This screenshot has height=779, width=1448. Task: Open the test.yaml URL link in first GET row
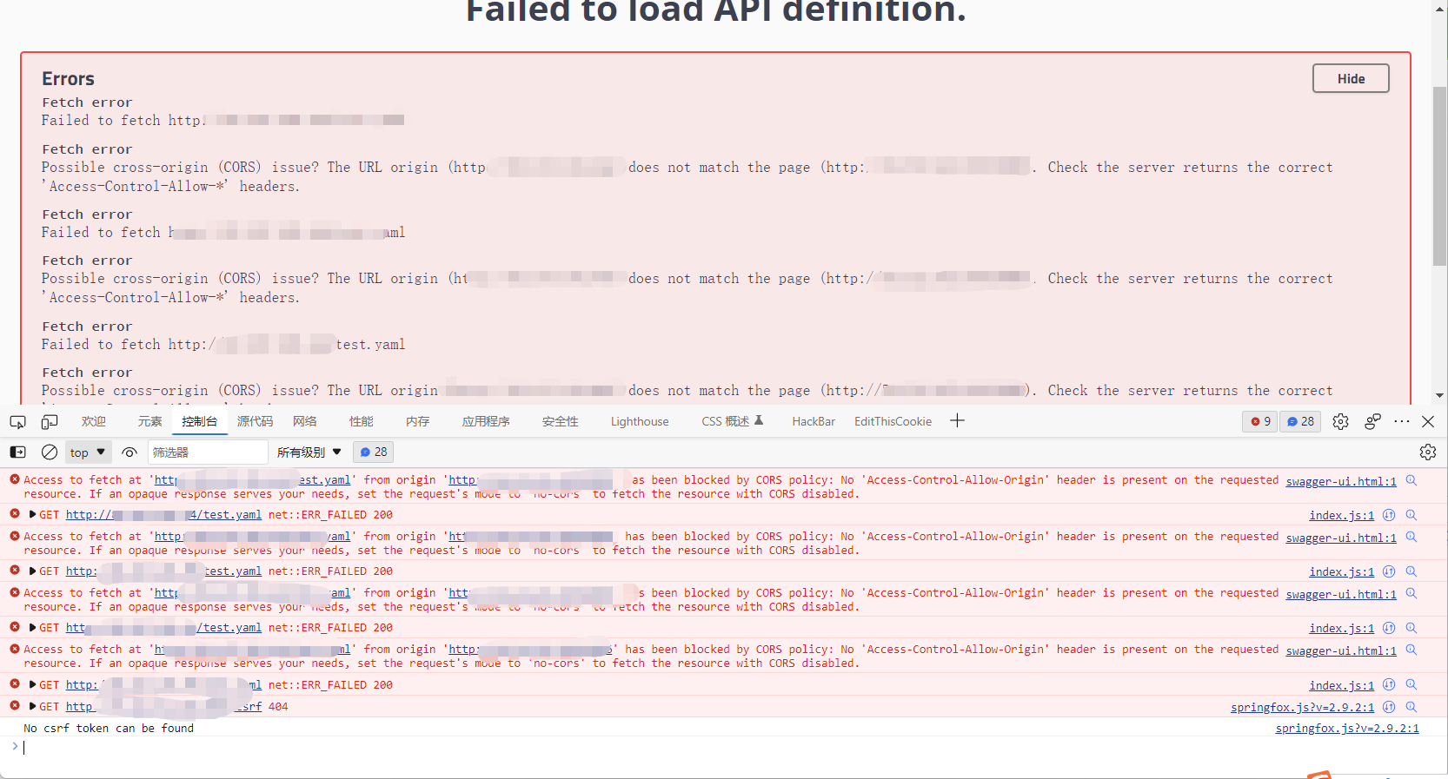click(x=163, y=515)
